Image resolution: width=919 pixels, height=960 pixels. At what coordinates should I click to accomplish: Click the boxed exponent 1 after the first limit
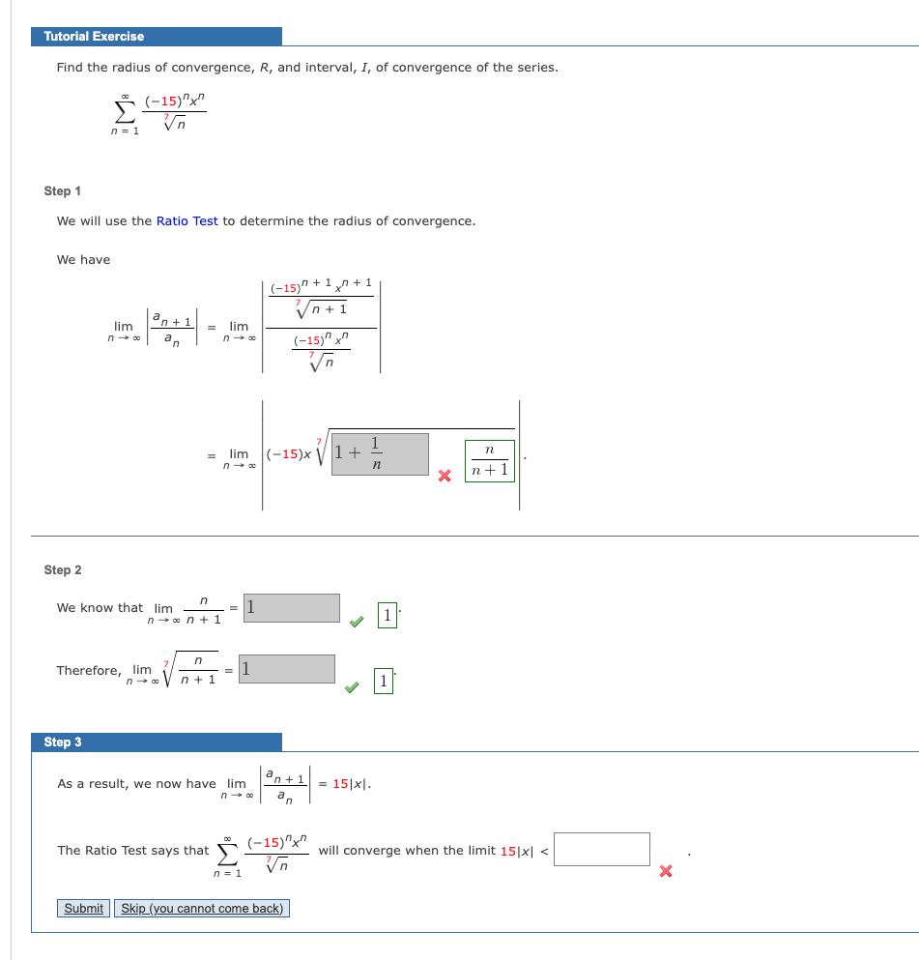pyautogui.click(x=388, y=615)
